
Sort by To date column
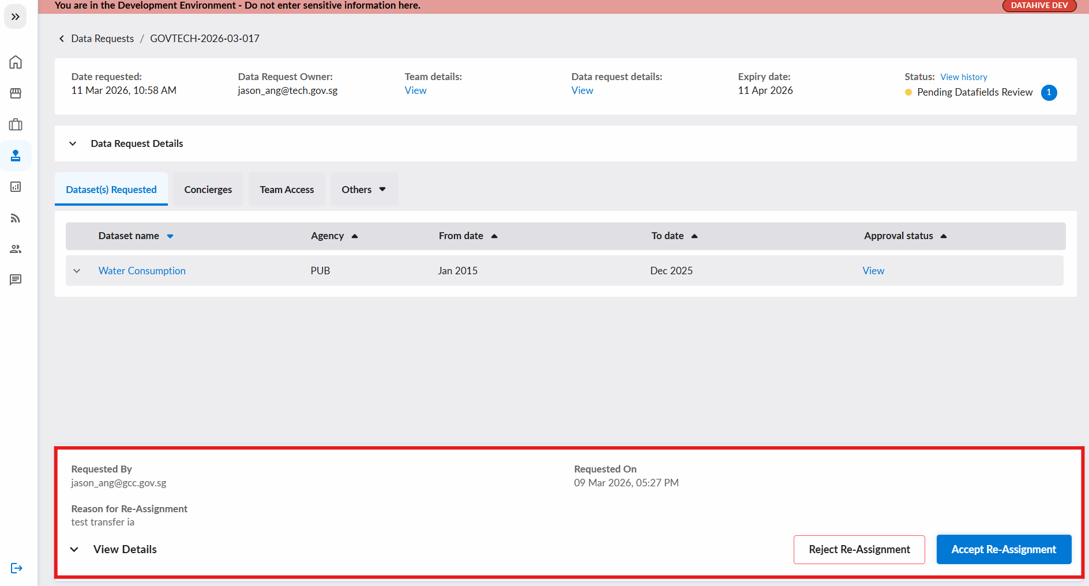674,236
